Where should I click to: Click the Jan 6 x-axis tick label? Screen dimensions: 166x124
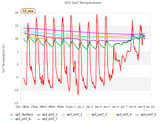(115, 107)
